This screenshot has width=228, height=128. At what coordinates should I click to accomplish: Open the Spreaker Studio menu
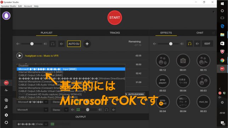(8, 6)
